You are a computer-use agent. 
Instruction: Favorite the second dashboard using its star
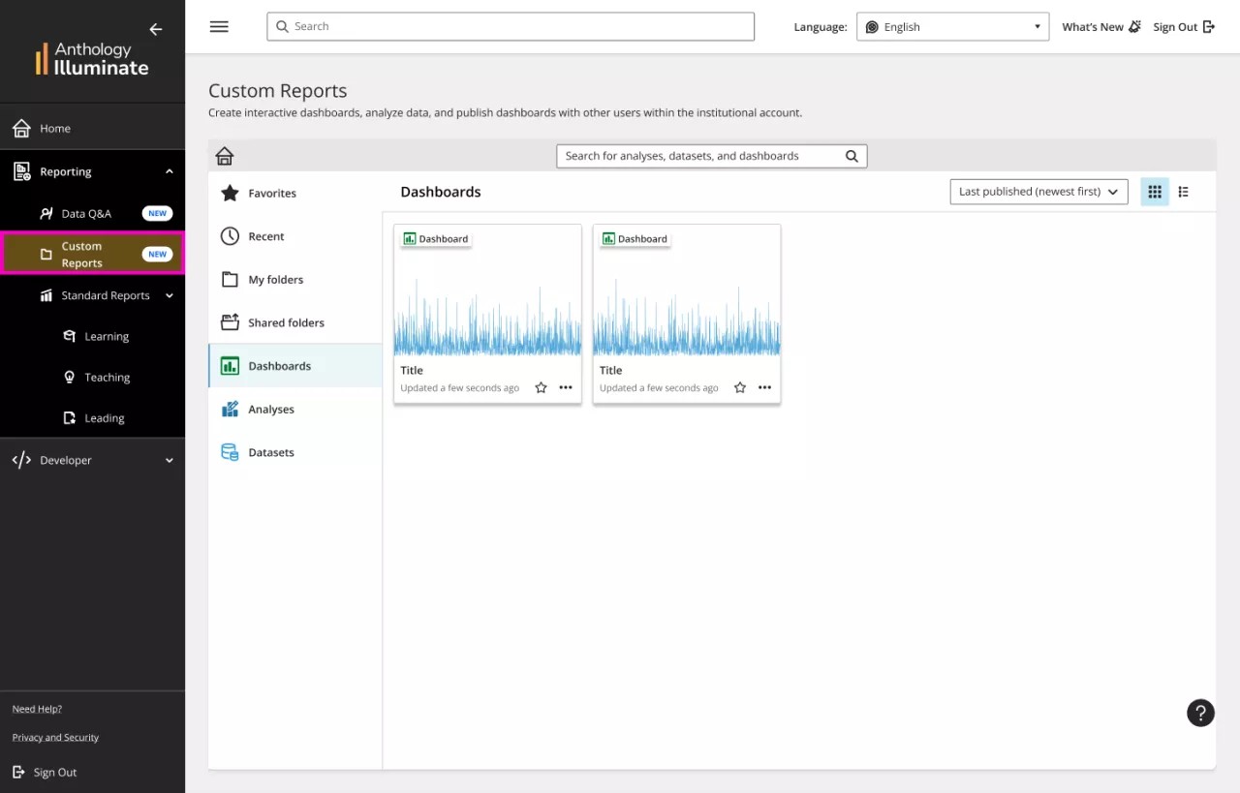click(x=739, y=387)
